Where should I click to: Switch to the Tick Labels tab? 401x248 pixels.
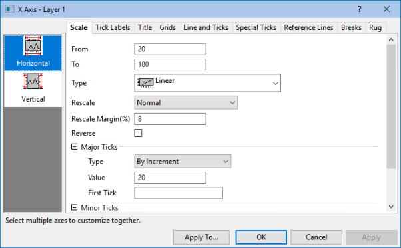(x=113, y=27)
